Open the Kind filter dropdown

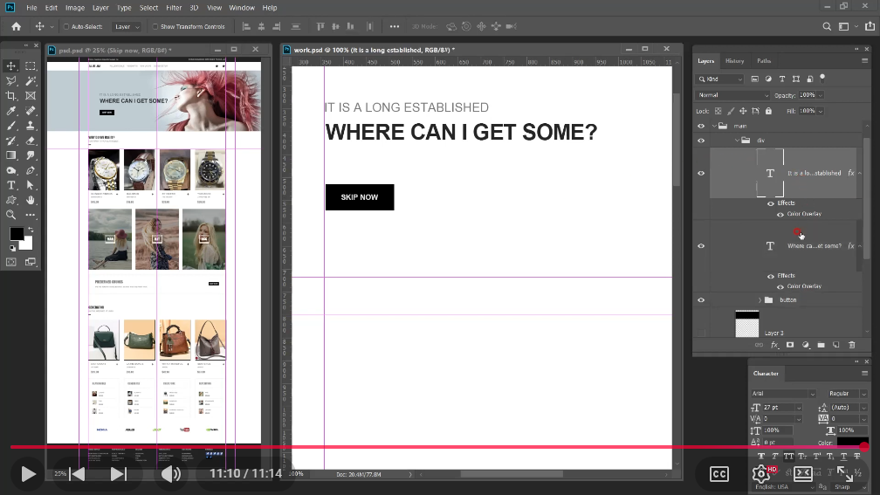coord(720,79)
